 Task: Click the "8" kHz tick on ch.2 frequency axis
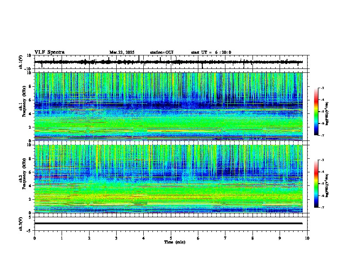[x=31, y=159]
